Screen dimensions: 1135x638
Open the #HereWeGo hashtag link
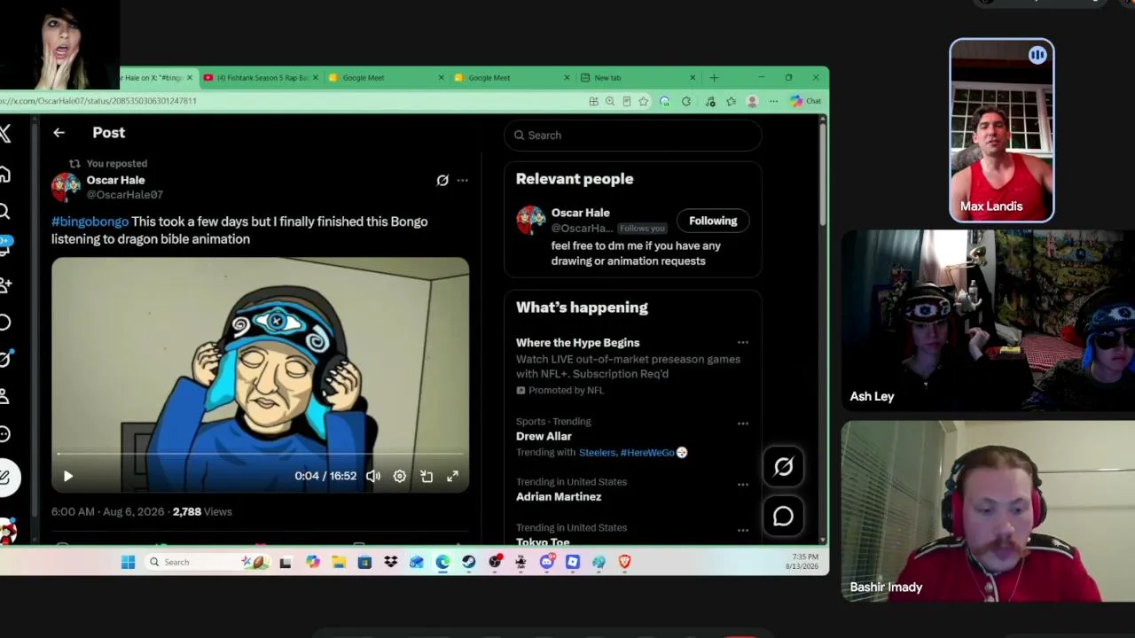(647, 453)
